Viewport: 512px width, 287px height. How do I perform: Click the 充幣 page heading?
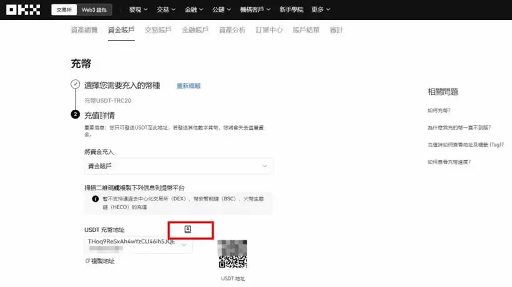click(81, 63)
